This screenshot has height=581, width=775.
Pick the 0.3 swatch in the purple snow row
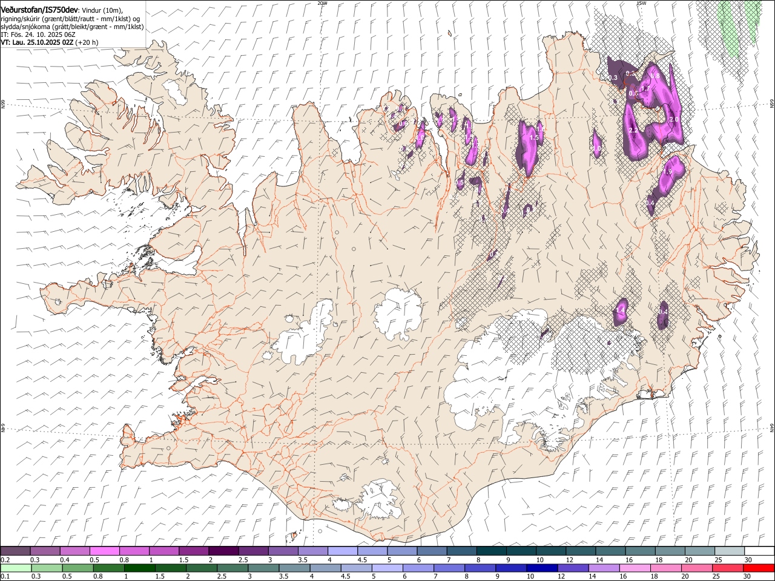coord(45,551)
